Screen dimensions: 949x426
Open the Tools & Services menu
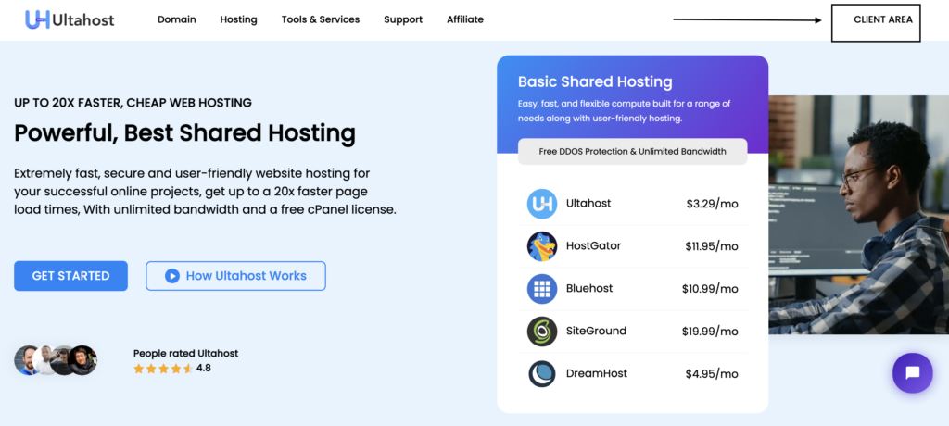320,19
